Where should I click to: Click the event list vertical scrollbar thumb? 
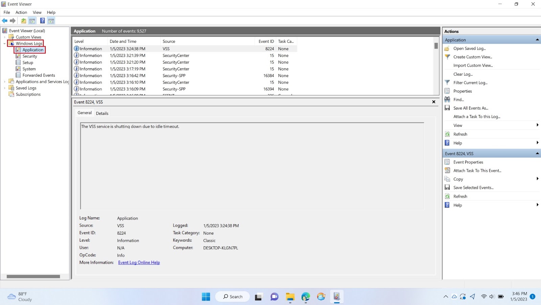tap(436, 46)
